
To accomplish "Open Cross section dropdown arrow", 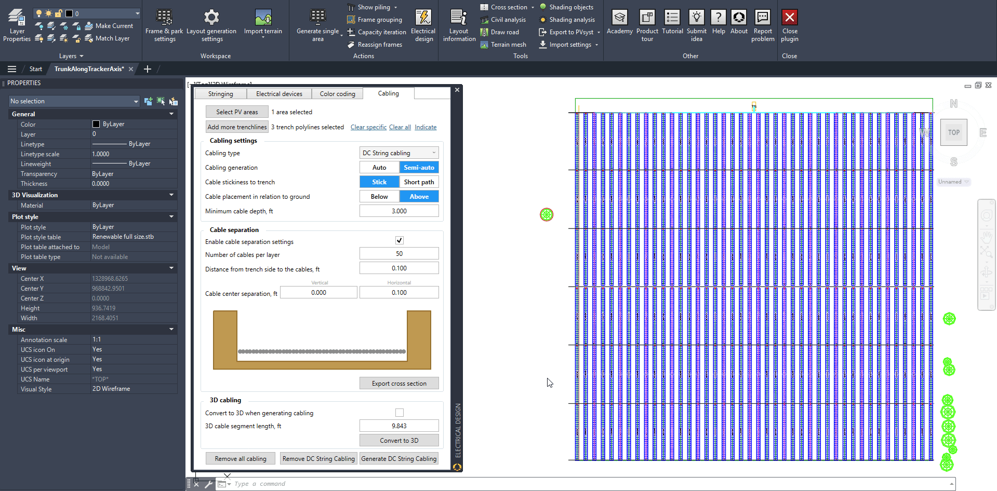I will (533, 7).
